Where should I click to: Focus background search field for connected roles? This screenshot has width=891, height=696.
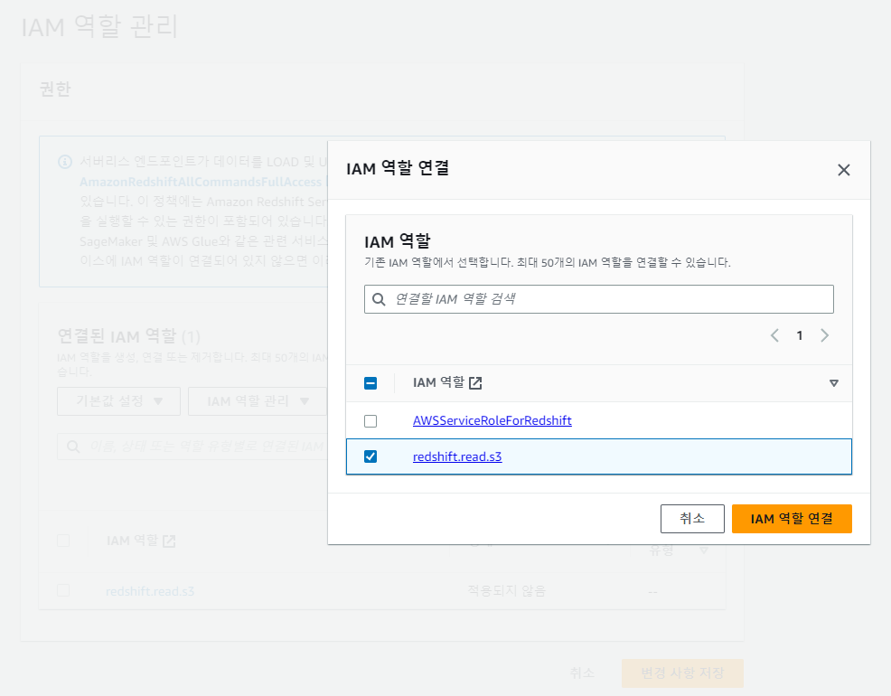[192, 446]
